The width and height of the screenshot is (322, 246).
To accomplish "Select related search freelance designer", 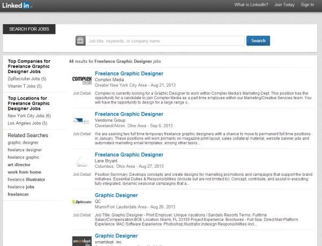I will click(x=25, y=150).
